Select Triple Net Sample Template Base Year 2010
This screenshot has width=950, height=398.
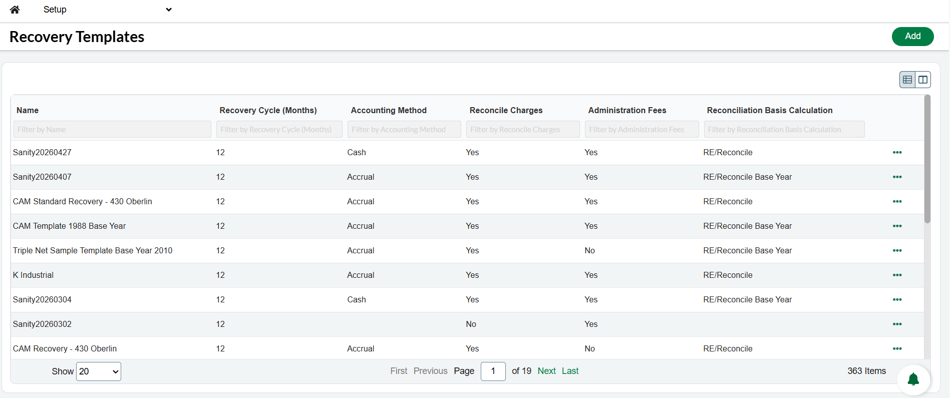coord(93,251)
